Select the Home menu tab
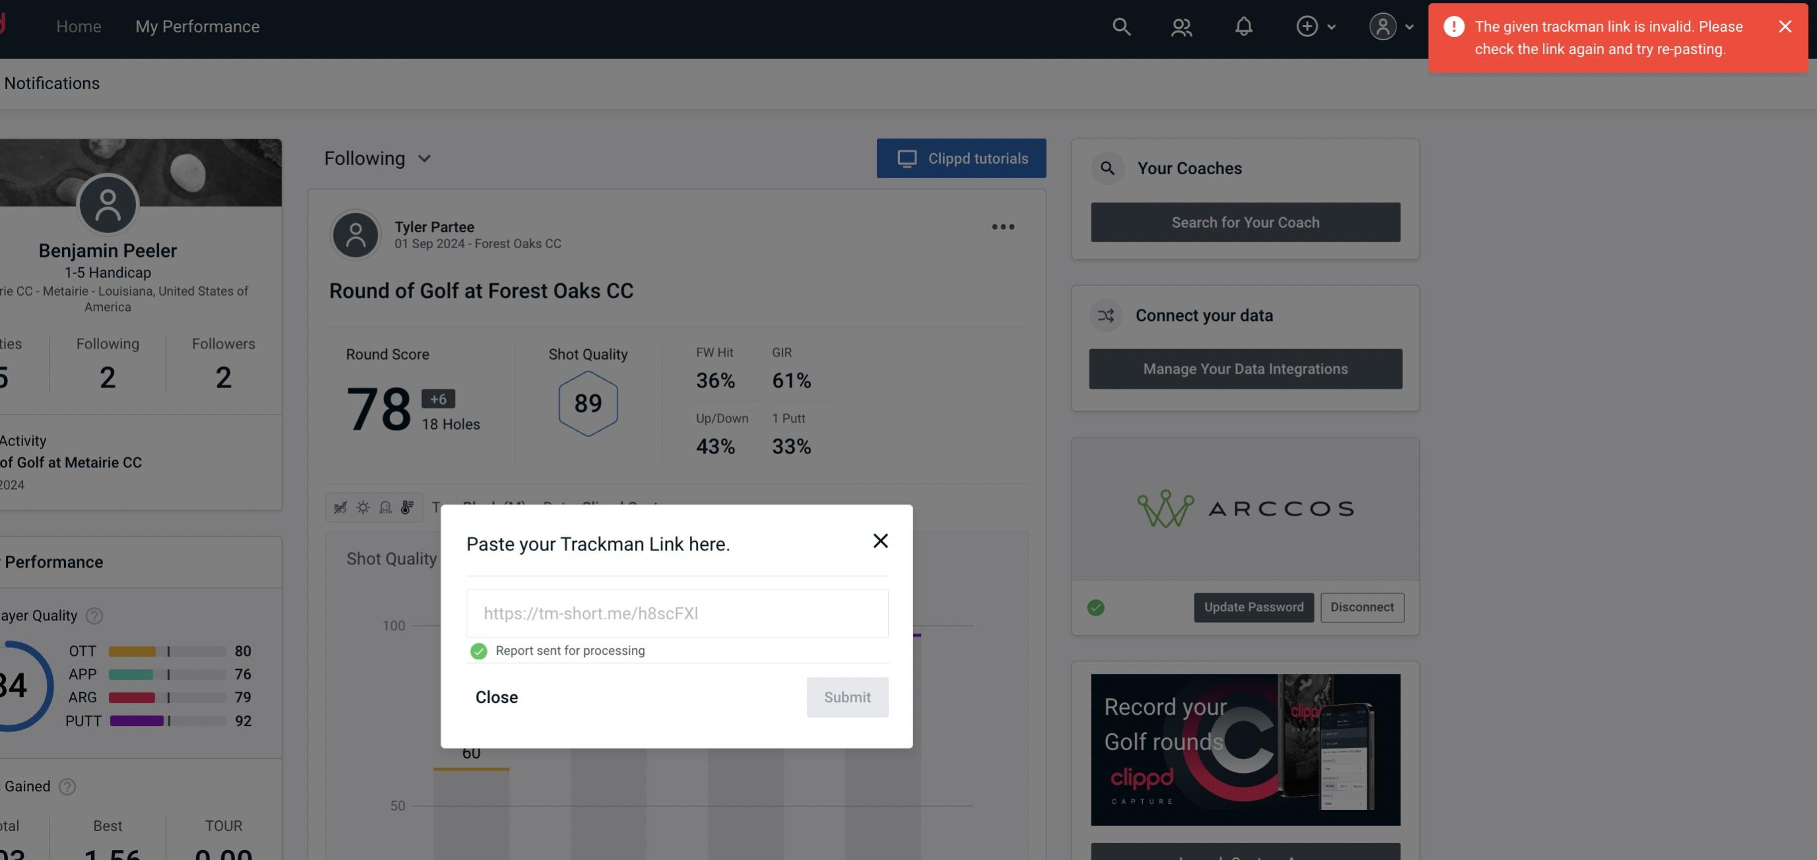 click(x=79, y=26)
